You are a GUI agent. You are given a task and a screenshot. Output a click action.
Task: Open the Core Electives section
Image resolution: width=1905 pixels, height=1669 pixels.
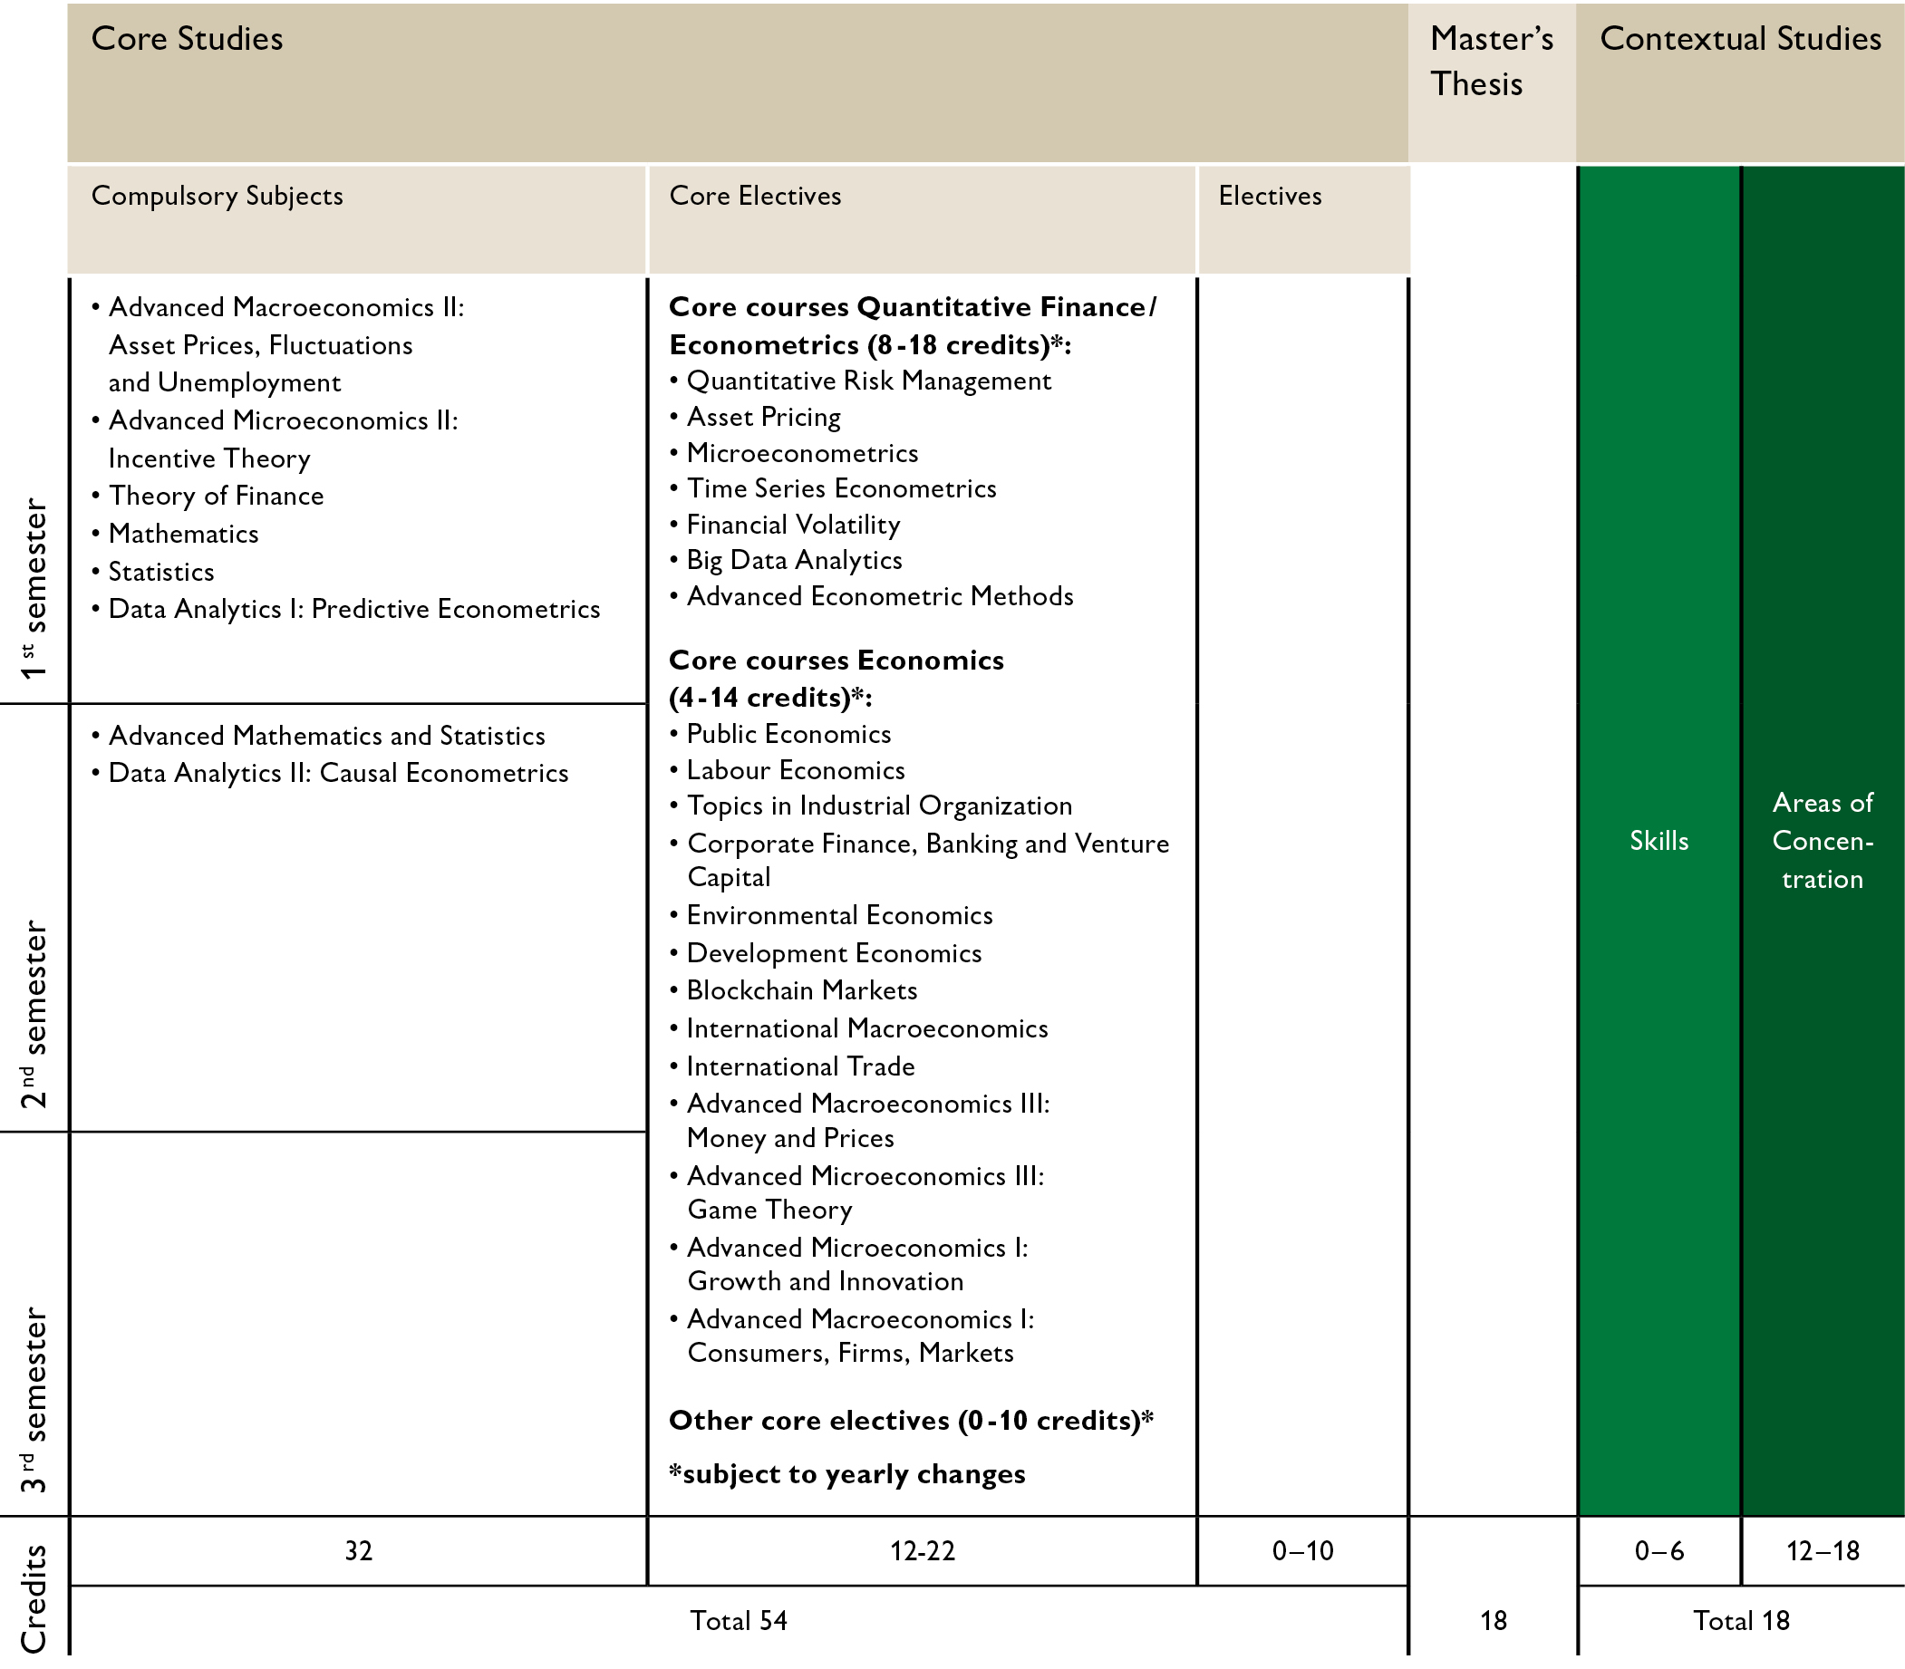coord(755,196)
